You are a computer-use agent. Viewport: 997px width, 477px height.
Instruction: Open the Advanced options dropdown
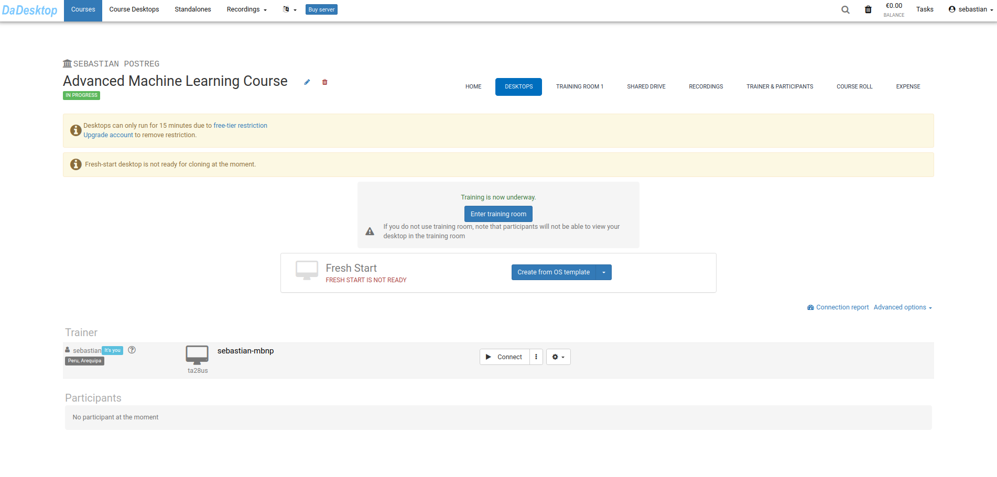(902, 307)
